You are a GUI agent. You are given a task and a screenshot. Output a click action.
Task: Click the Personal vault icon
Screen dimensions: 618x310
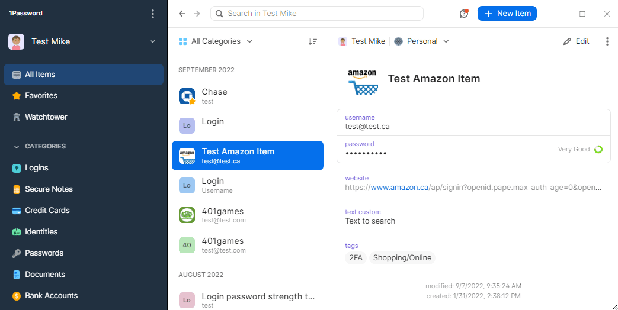(398, 41)
